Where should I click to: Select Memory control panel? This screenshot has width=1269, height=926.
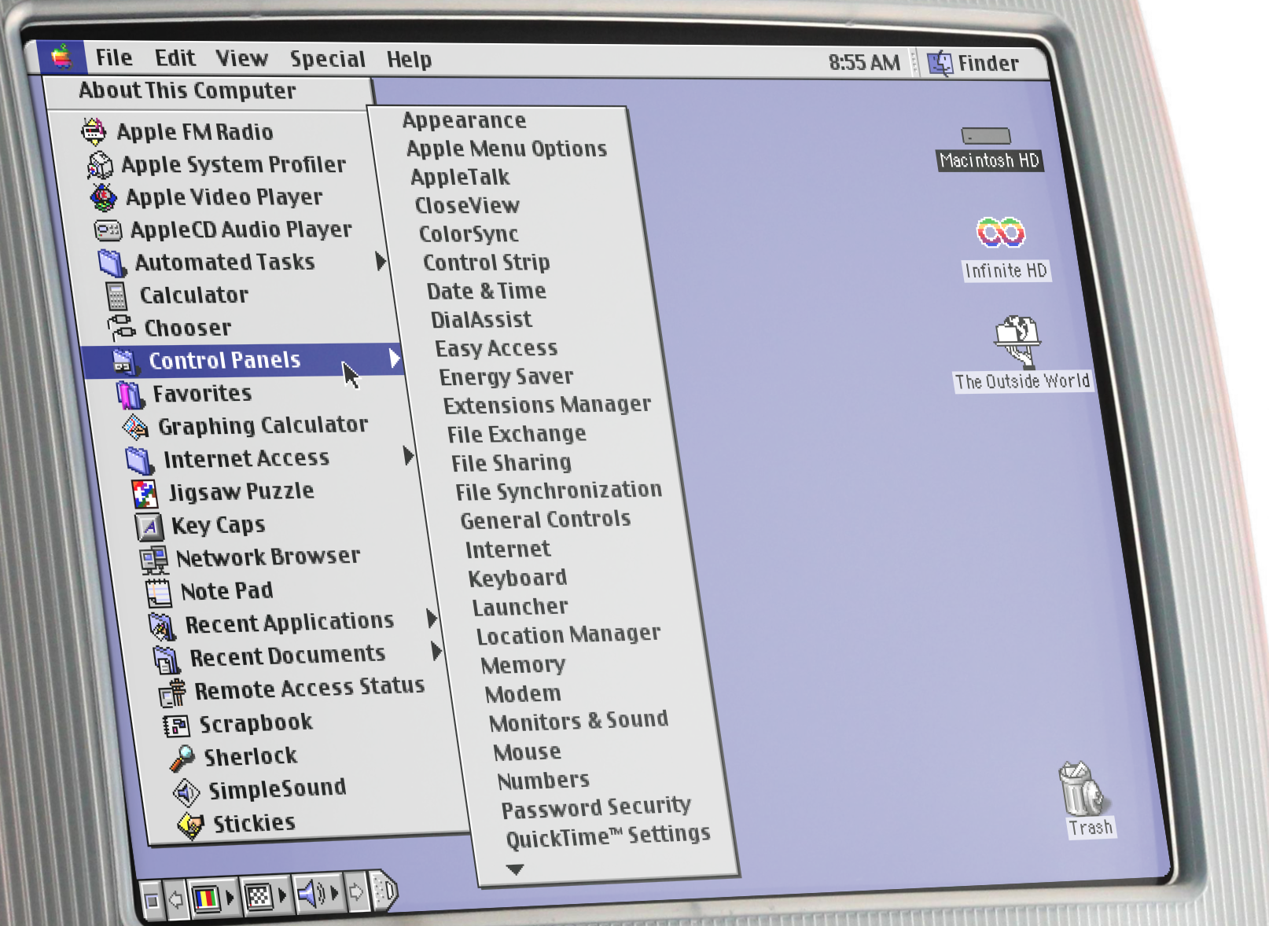point(524,665)
